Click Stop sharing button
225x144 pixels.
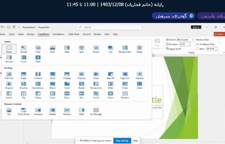122,141
